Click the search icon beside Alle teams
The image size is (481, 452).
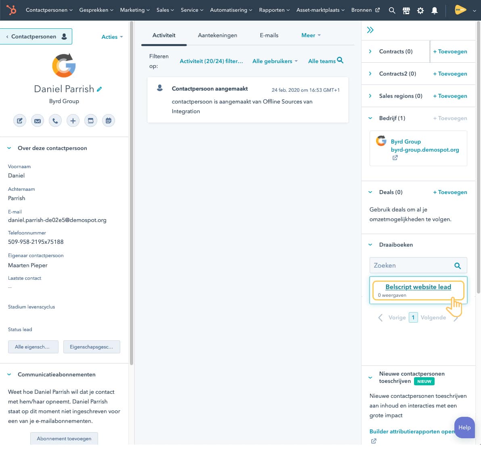pyautogui.click(x=340, y=60)
